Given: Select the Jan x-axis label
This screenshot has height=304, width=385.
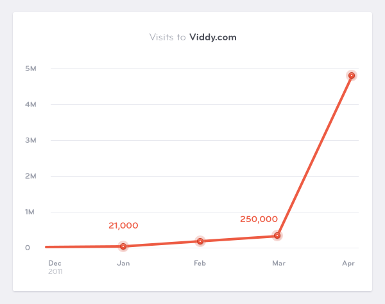Looking at the screenshot, I should click(123, 263).
